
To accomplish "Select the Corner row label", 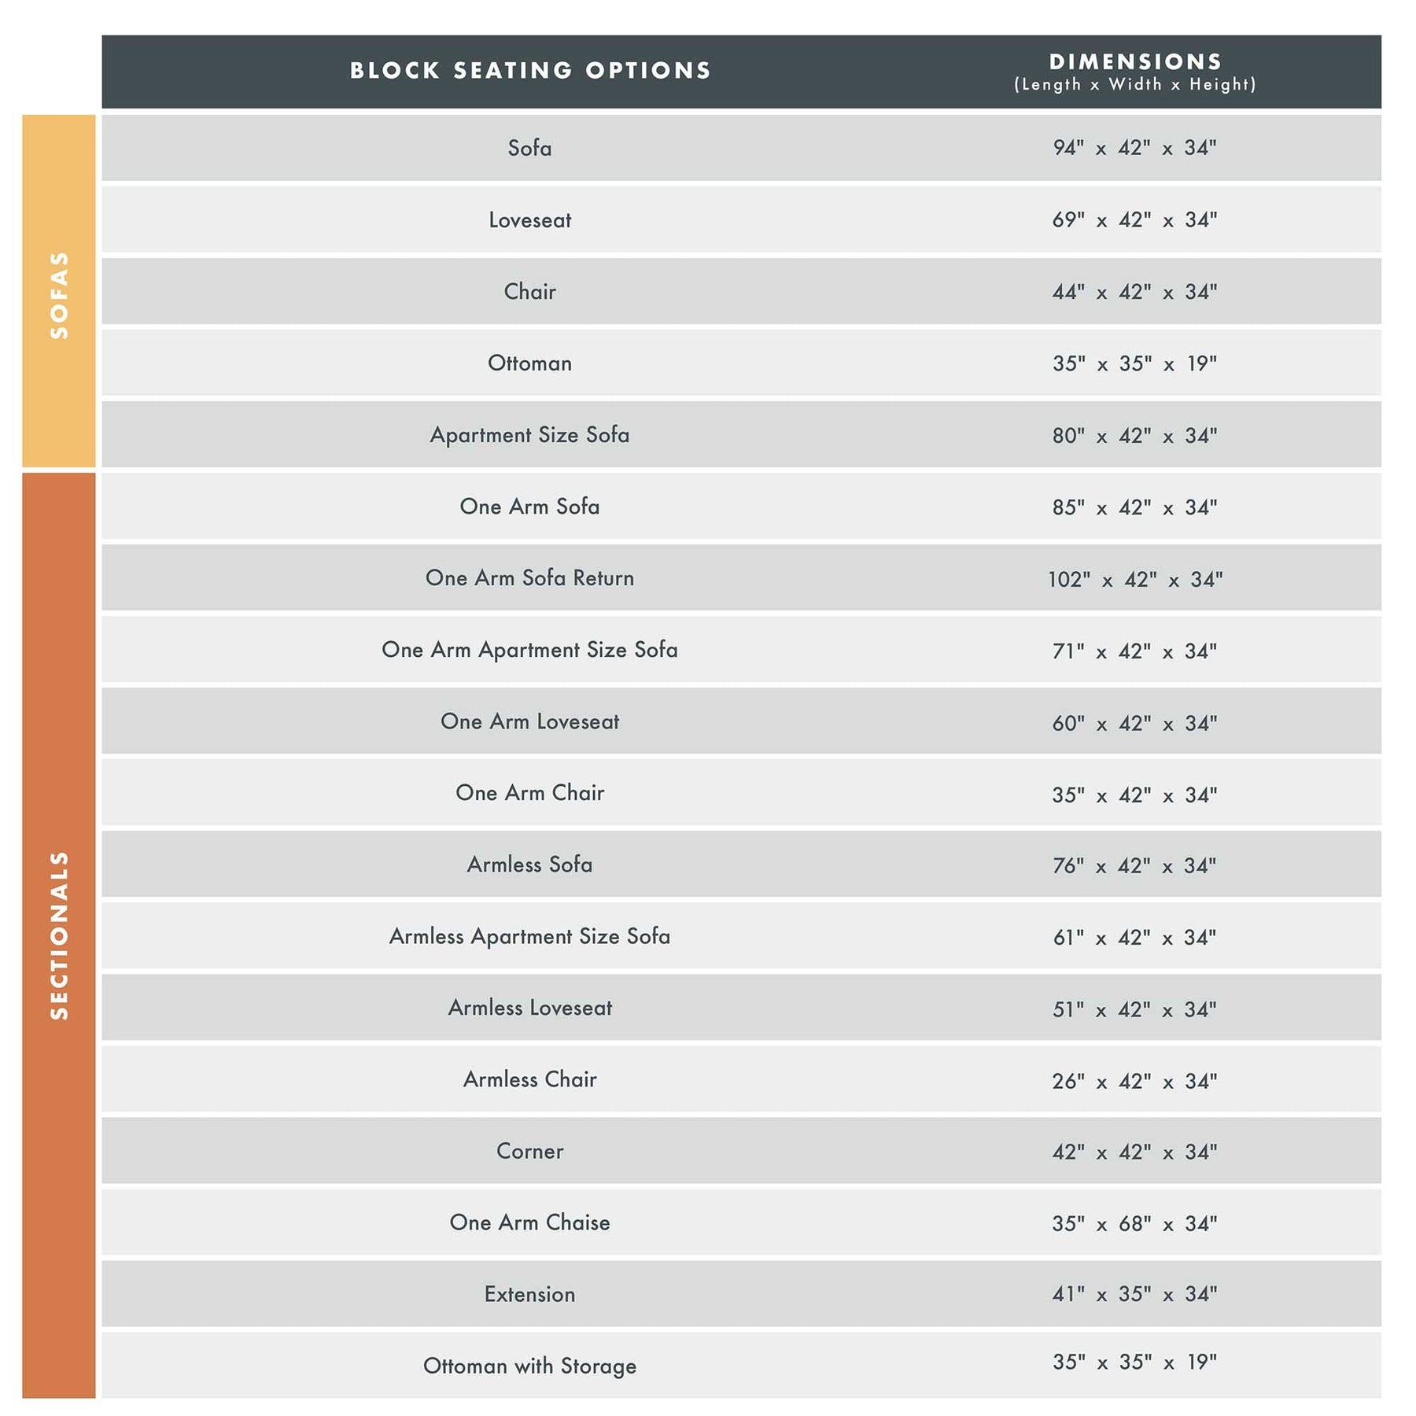I will [529, 1152].
